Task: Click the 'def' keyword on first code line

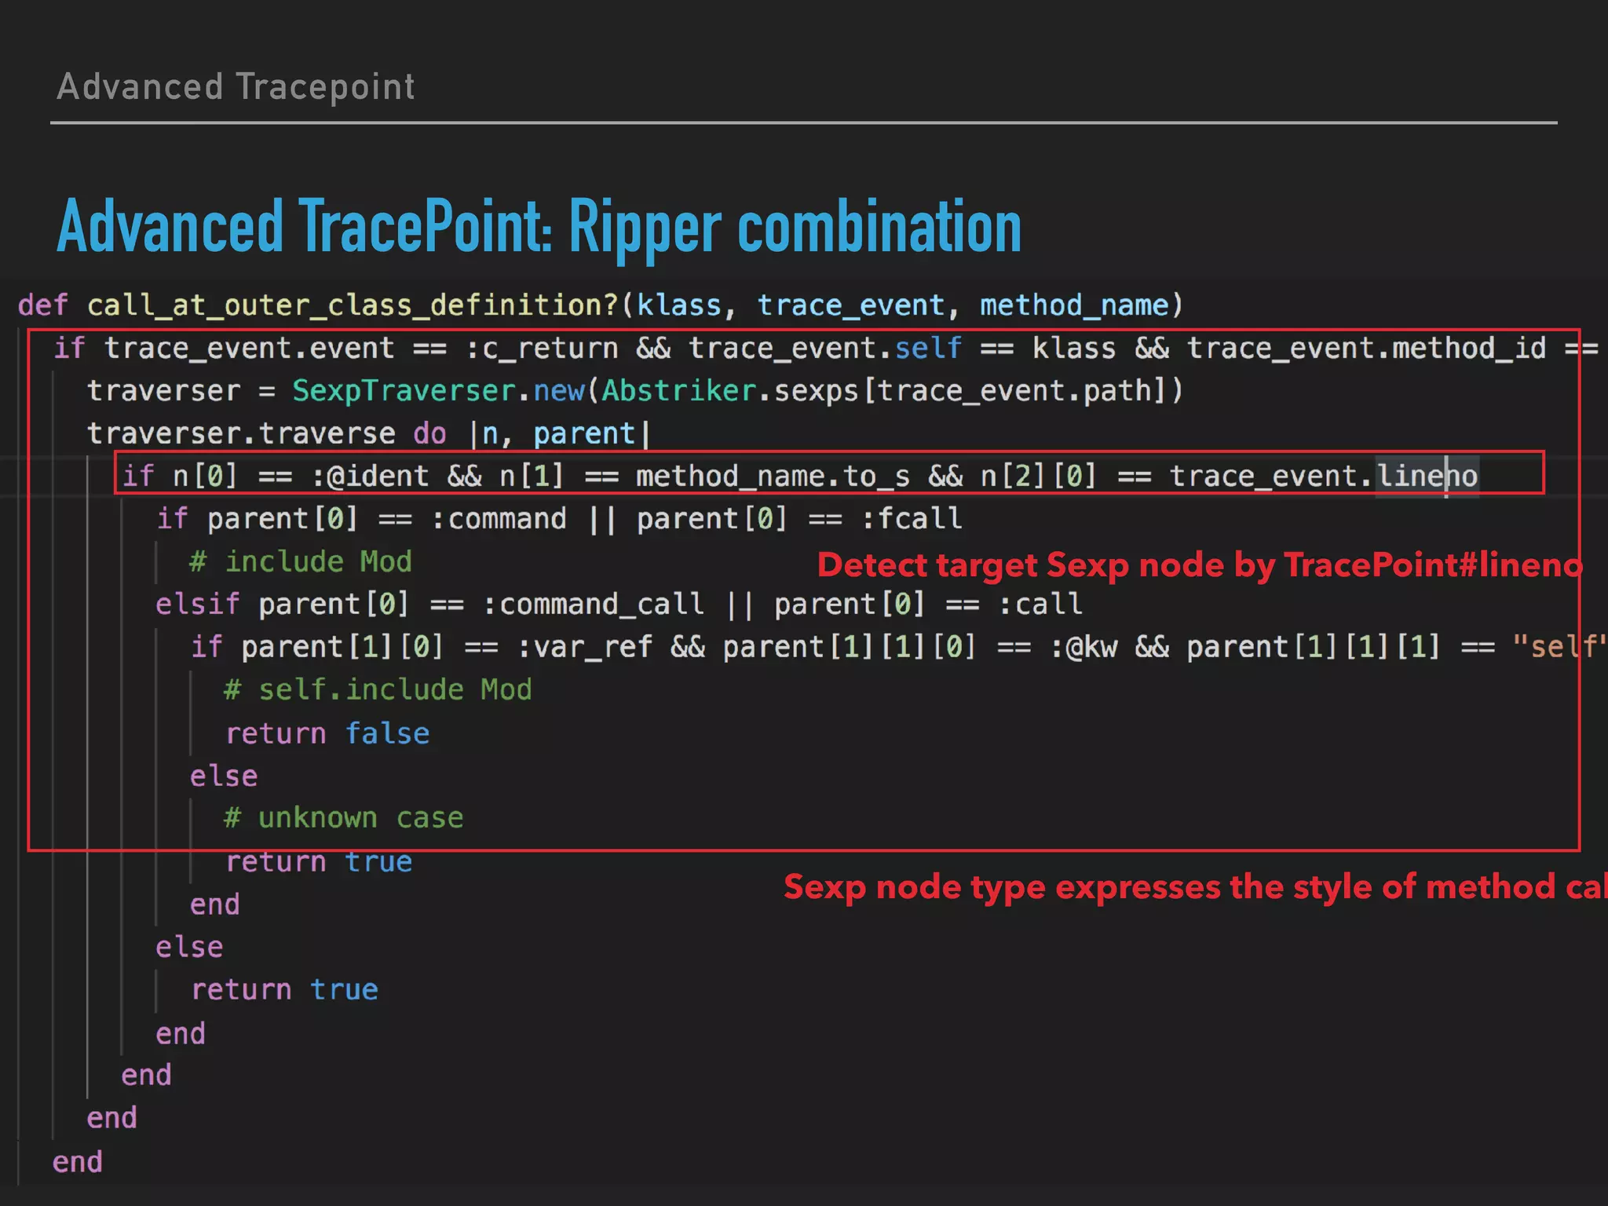Action: [42, 305]
